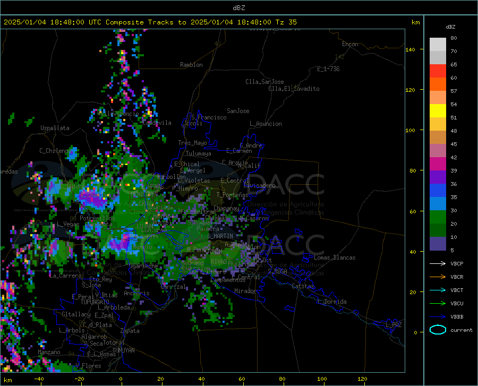
Task: Click the Campamentos label
Action: pos(228,280)
